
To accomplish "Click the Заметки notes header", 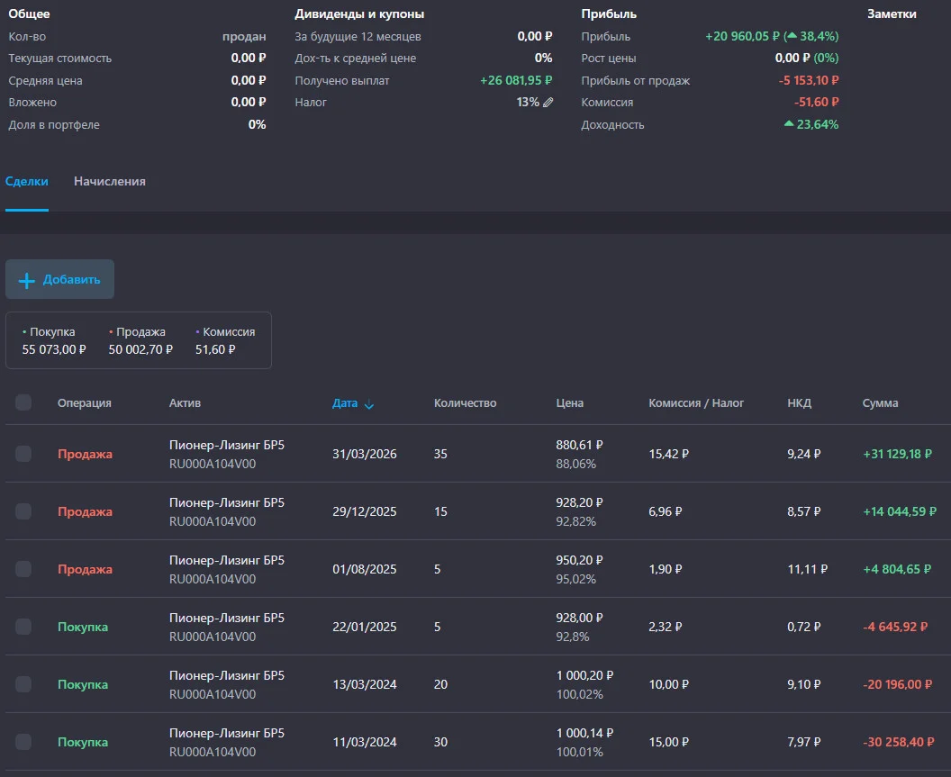I will tap(892, 14).
